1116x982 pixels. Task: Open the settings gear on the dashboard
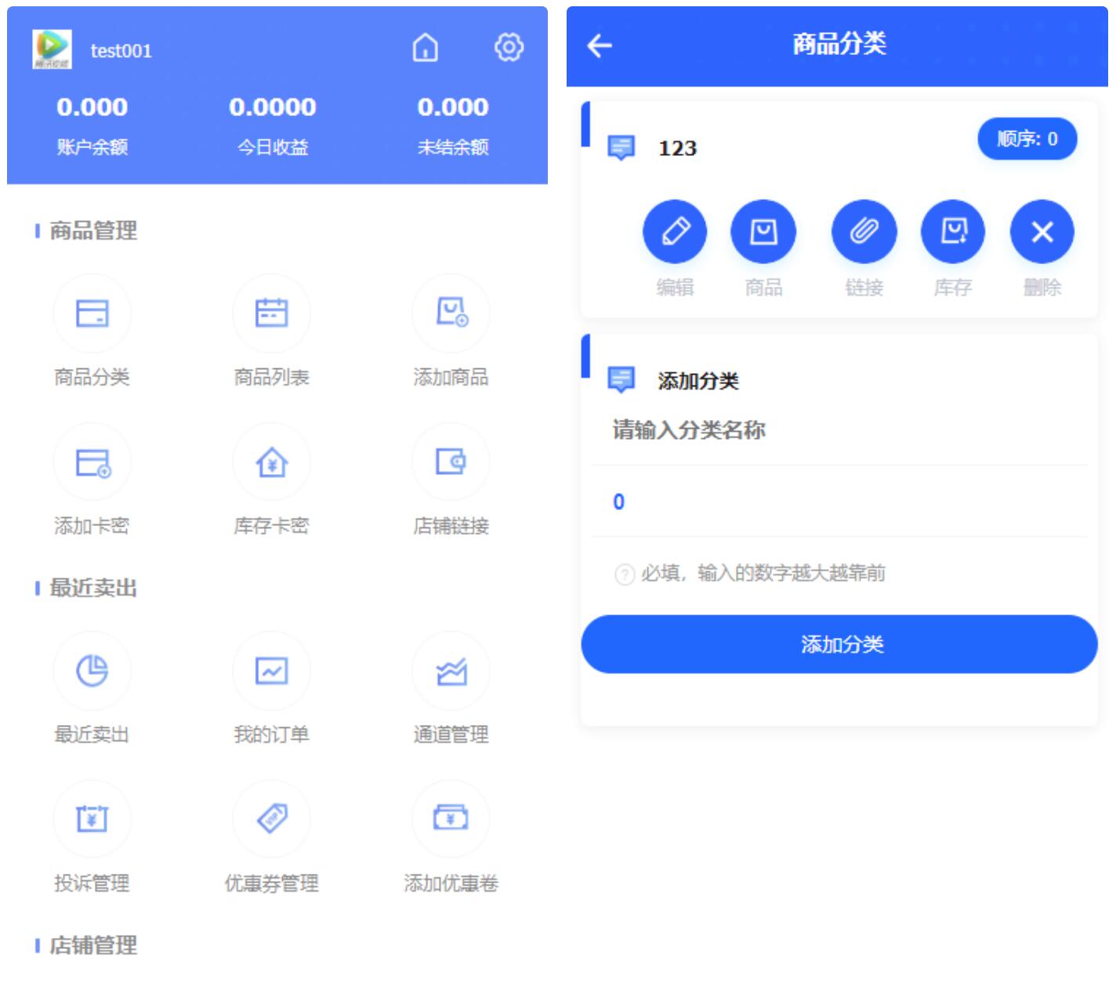(509, 47)
